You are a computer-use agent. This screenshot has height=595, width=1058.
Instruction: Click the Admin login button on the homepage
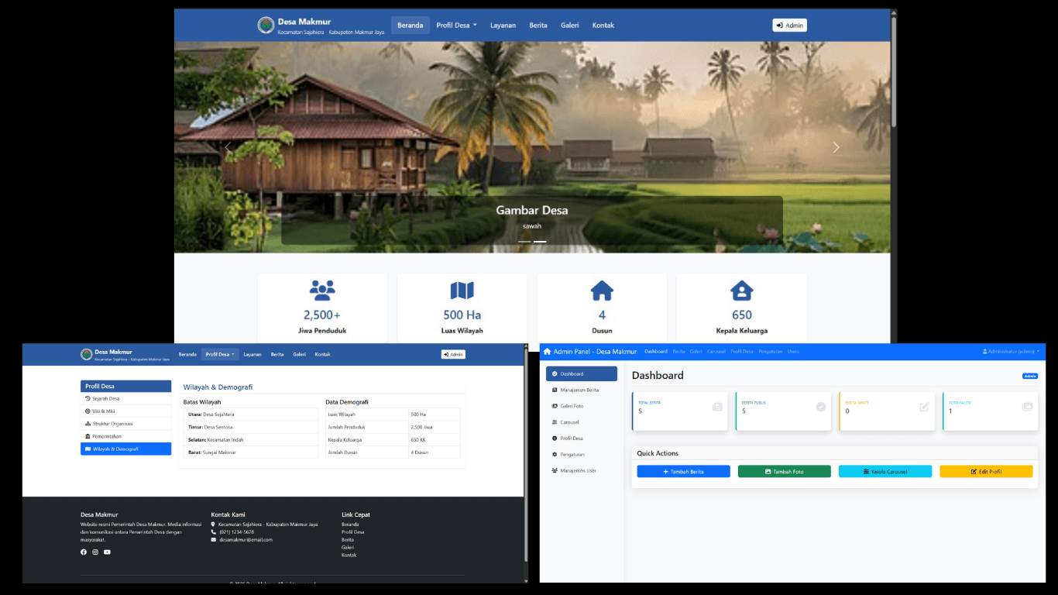pyautogui.click(x=789, y=26)
